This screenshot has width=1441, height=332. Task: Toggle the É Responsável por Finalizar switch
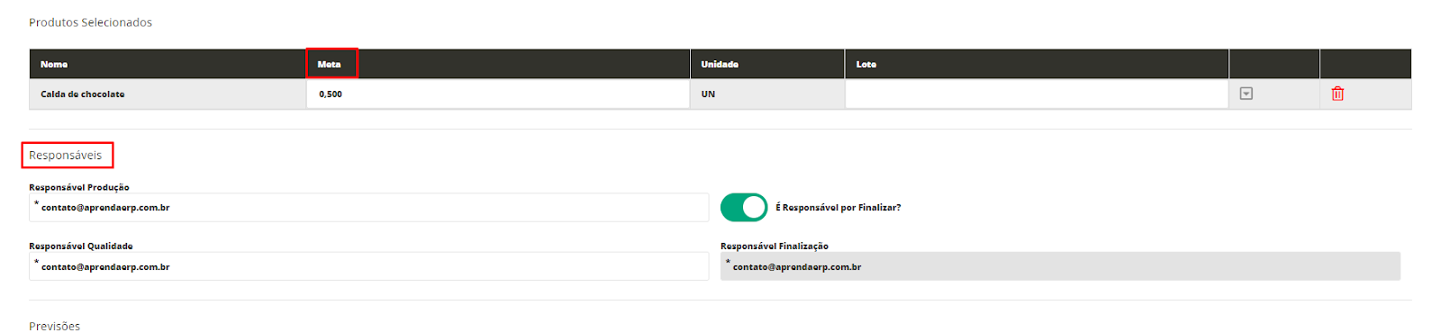pyautogui.click(x=744, y=207)
